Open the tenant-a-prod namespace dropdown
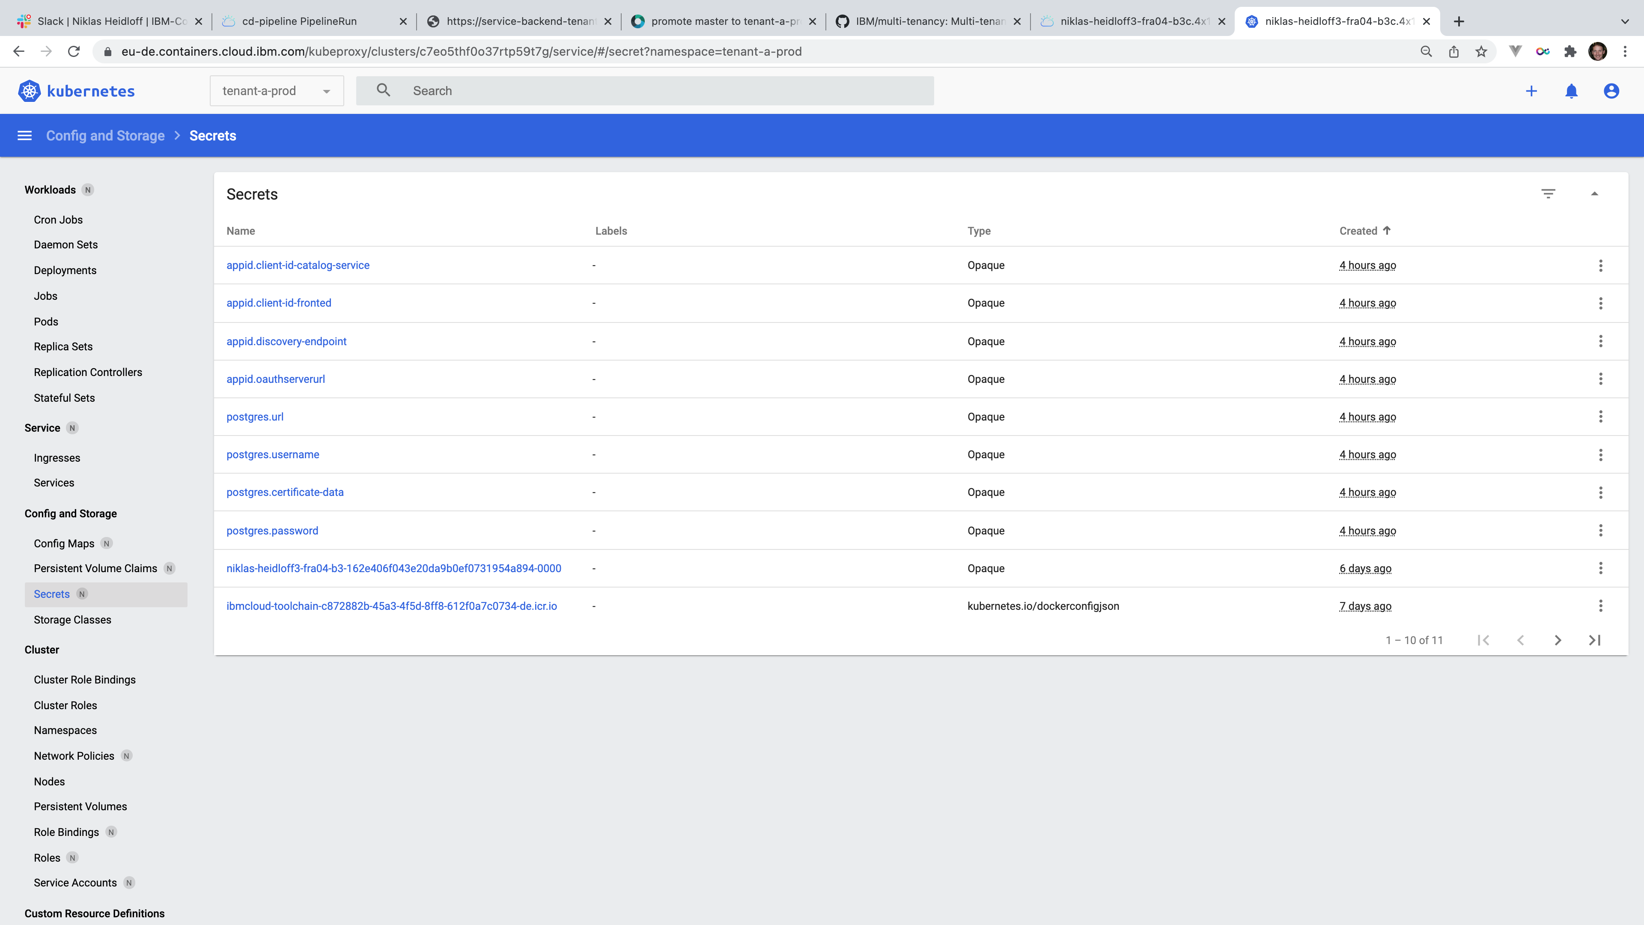The image size is (1644, 925). click(276, 91)
